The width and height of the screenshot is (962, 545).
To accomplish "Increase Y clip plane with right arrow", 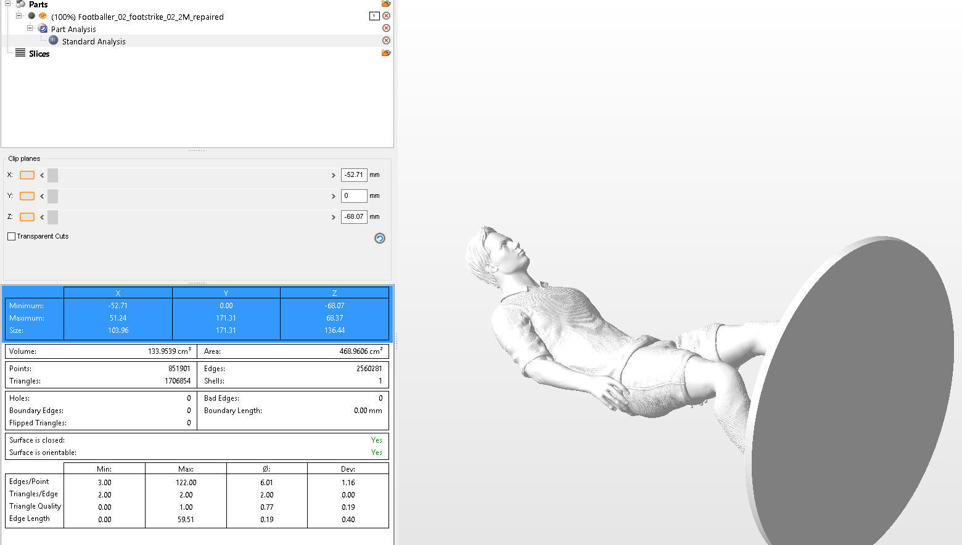I will (x=334, y=197).
